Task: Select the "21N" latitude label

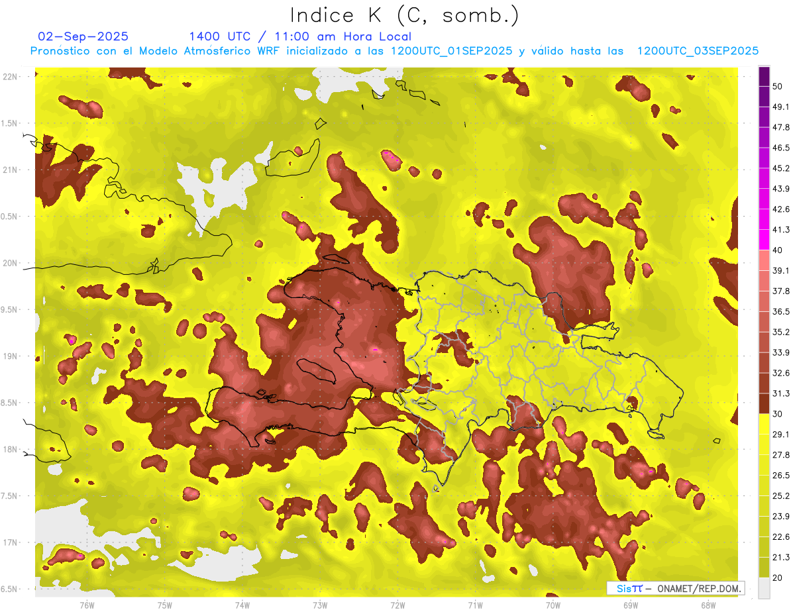Action: click(11, 170)
